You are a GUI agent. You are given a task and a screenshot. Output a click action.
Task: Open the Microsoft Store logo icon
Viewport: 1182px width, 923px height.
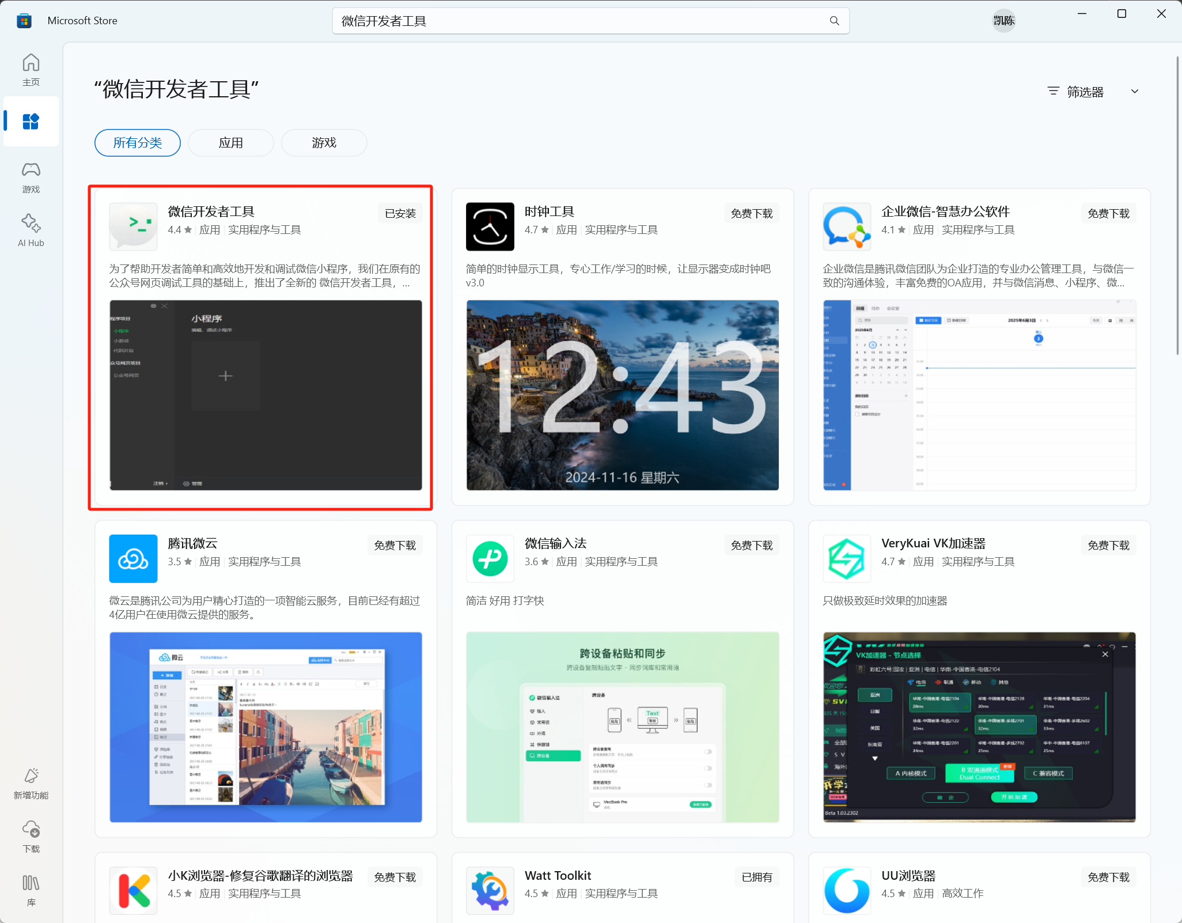click(x=24, y=20)
